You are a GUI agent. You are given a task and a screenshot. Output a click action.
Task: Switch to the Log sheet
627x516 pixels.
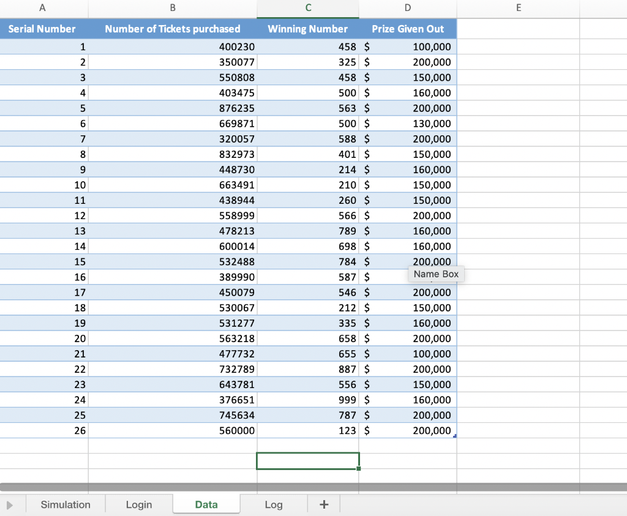point(273,504)
